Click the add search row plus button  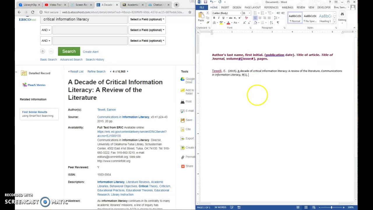[x=43, y=51]
